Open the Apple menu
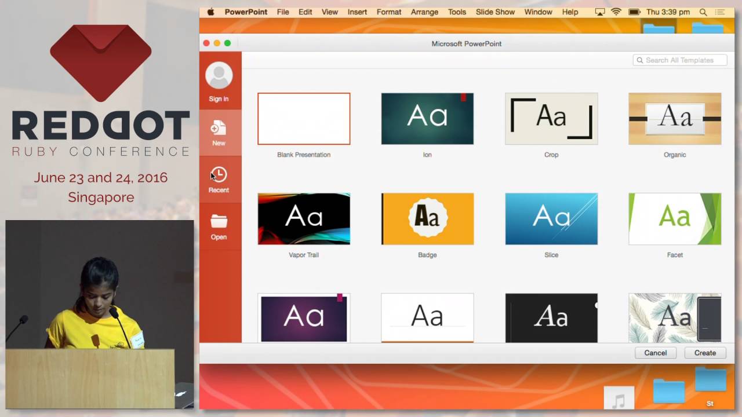Viewport: 742px width, 417px height. 210,12
